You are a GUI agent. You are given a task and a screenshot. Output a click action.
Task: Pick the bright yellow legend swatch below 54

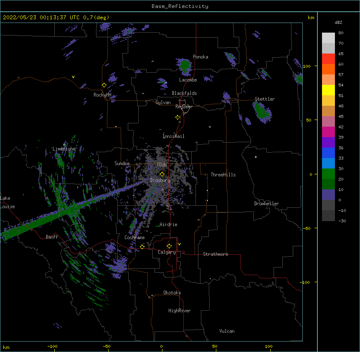click(x=328, y=90)
